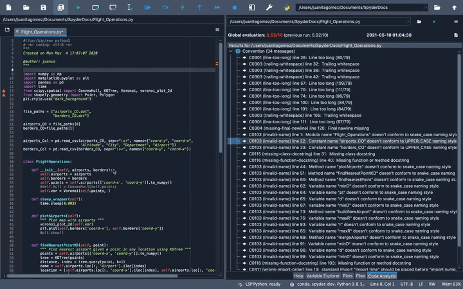Select the Flight_Operations.py* editor tab
This screenshot has width=463, height=289.
click(x=42, y=32)
